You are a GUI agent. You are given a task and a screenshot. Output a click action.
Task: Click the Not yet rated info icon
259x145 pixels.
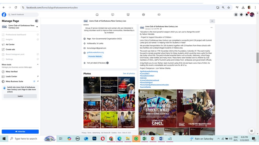click(x=107, y=63)
